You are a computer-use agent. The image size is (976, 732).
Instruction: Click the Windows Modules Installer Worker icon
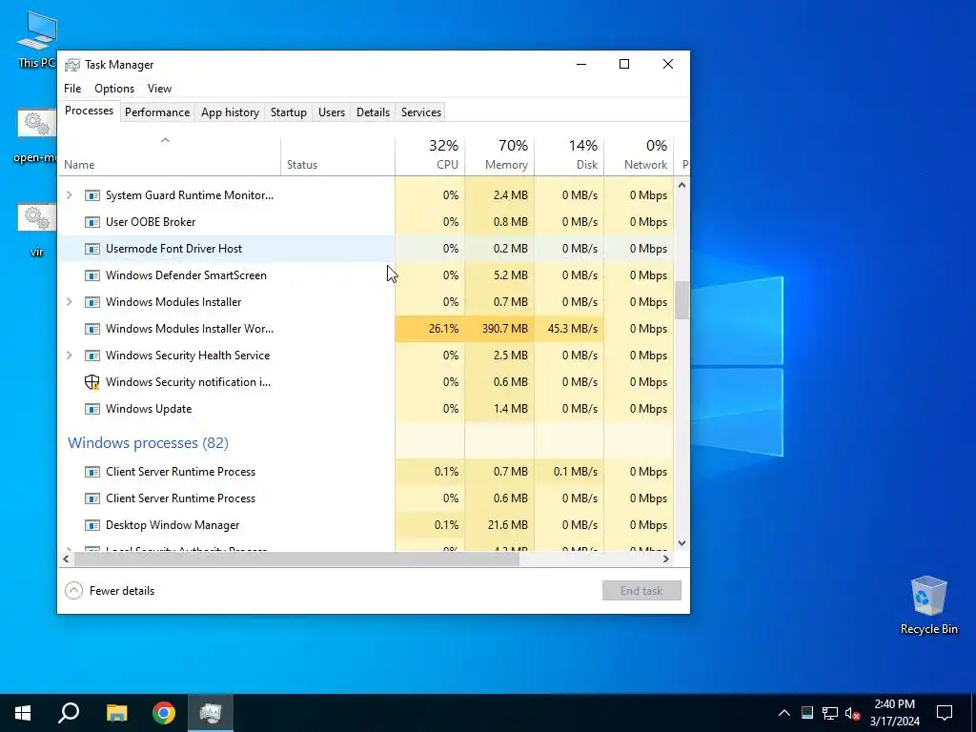(92, 329)
